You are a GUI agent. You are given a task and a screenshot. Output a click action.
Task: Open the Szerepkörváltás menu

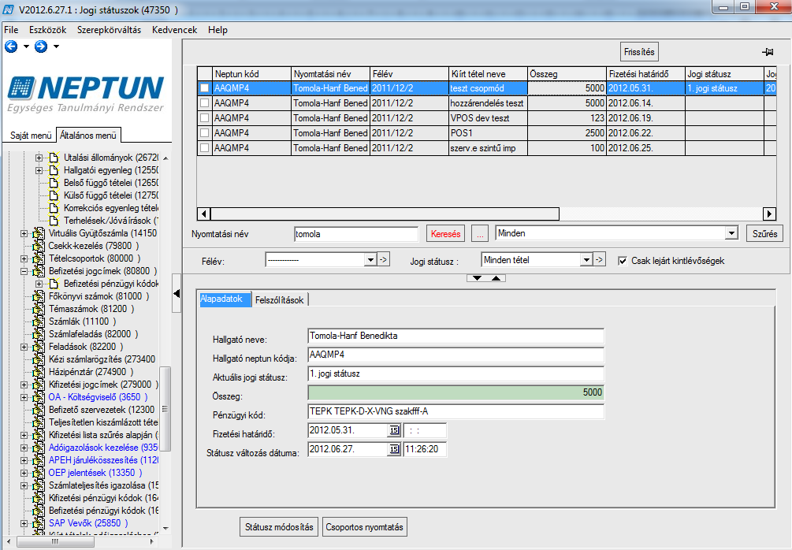tap(109, 30)
